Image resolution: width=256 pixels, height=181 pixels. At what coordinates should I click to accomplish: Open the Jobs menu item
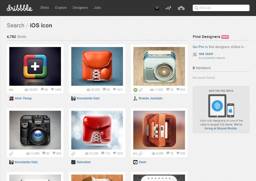97,8
